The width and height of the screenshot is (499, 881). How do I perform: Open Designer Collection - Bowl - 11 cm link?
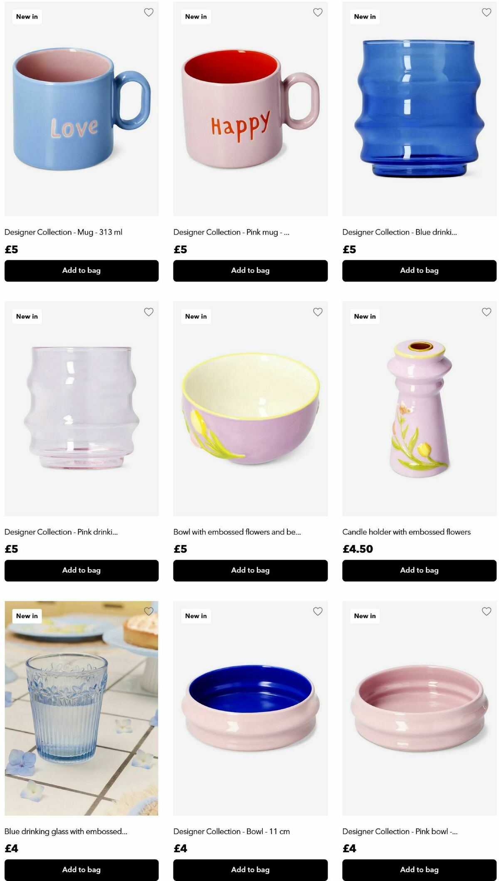pyautogui.click(x=232, y=831)
